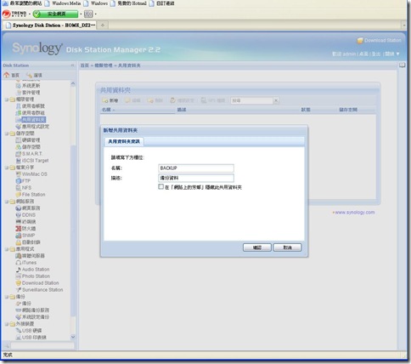Click the sidebar wizard icon beside home

pos(29,75)
